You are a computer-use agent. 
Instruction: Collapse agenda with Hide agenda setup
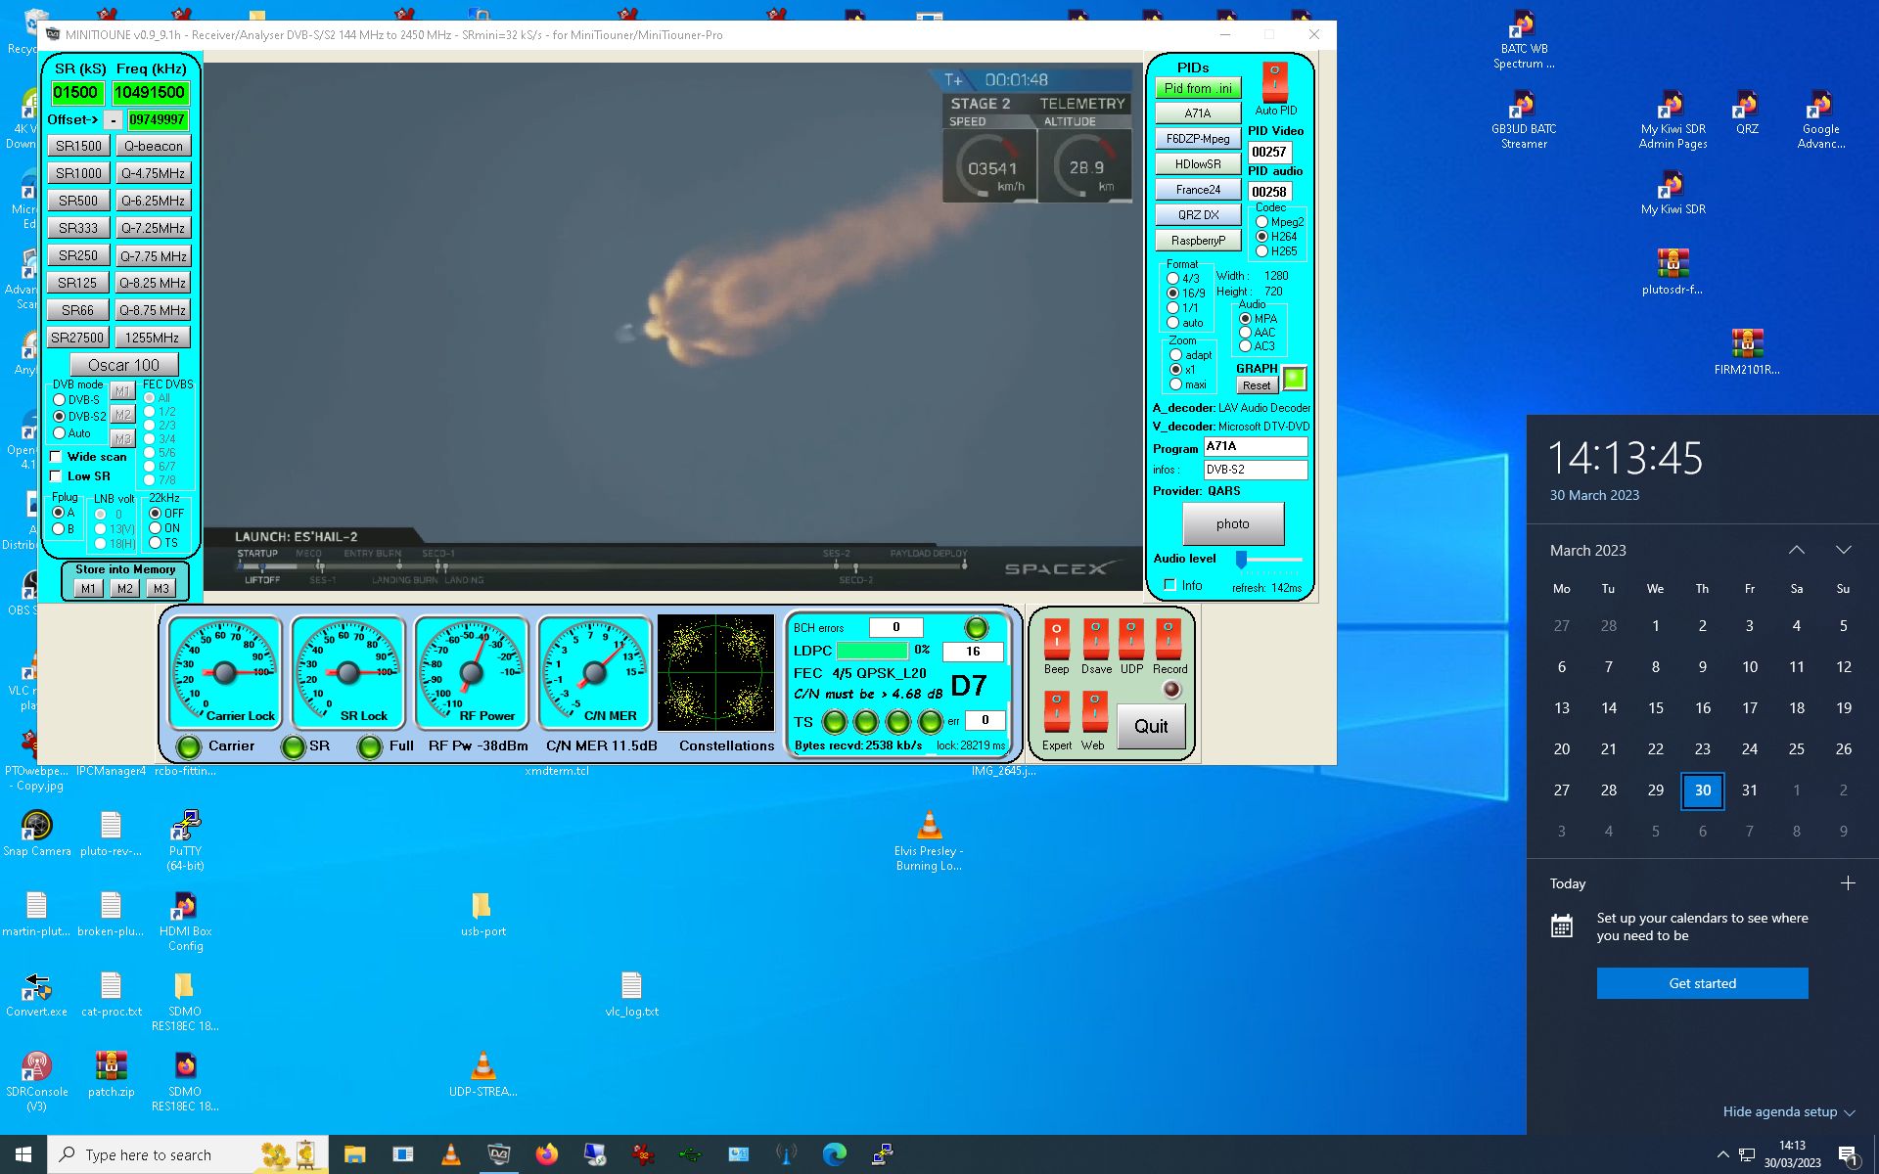(x=1788, y=1111)
